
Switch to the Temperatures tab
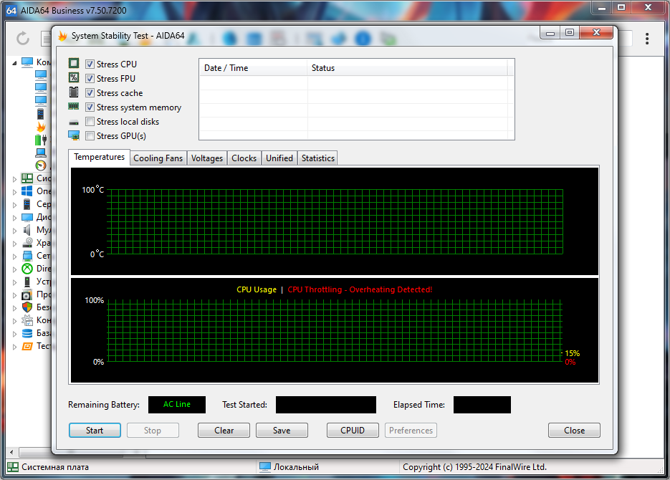tap(99, 157)
